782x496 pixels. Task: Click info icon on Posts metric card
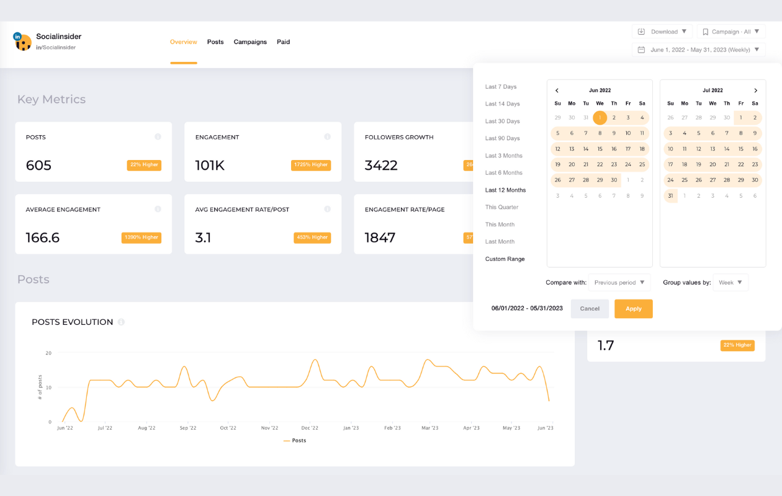pos(158,137)
